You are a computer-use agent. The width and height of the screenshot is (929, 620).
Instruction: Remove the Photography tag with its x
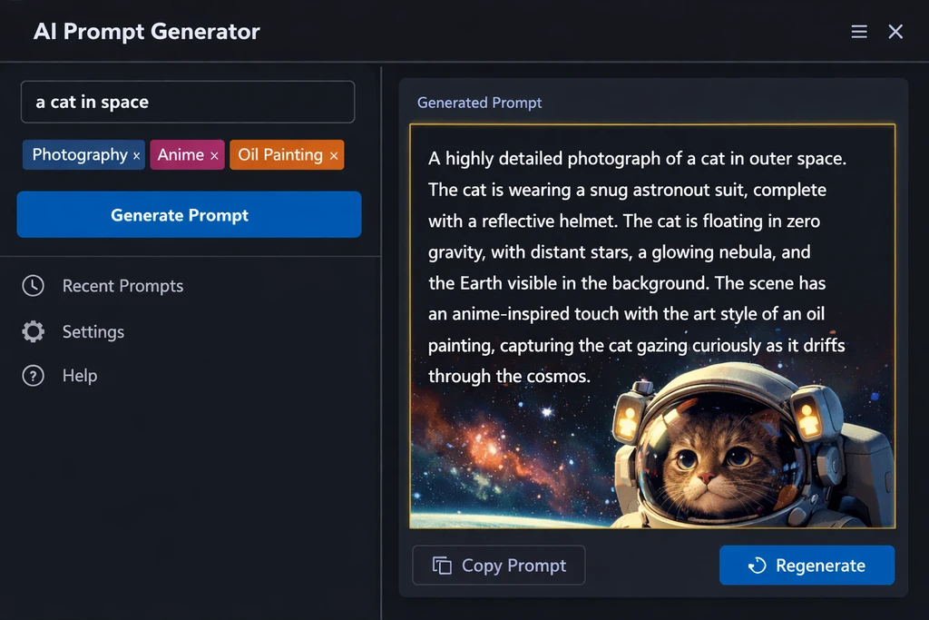[x=137, y=156]
